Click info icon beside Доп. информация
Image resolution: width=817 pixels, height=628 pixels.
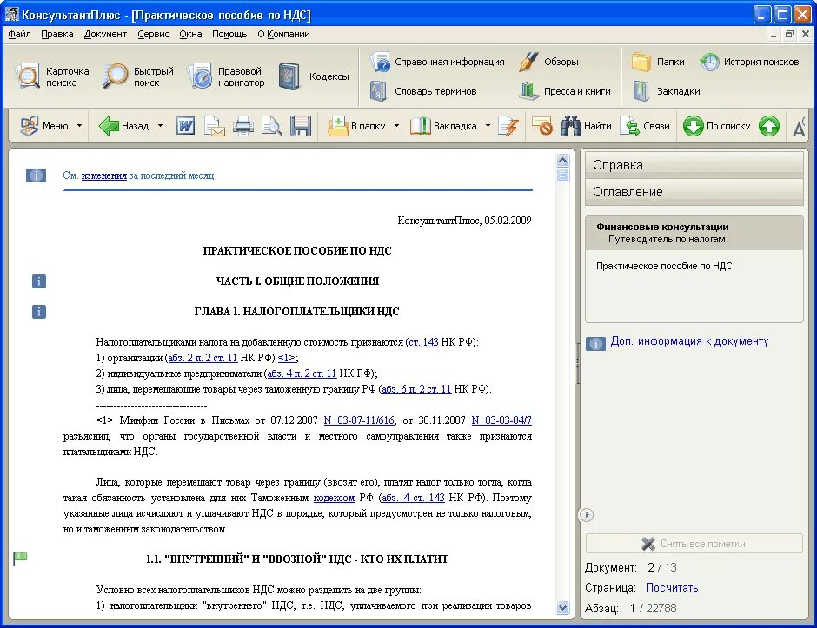click(x=595, y=343)
